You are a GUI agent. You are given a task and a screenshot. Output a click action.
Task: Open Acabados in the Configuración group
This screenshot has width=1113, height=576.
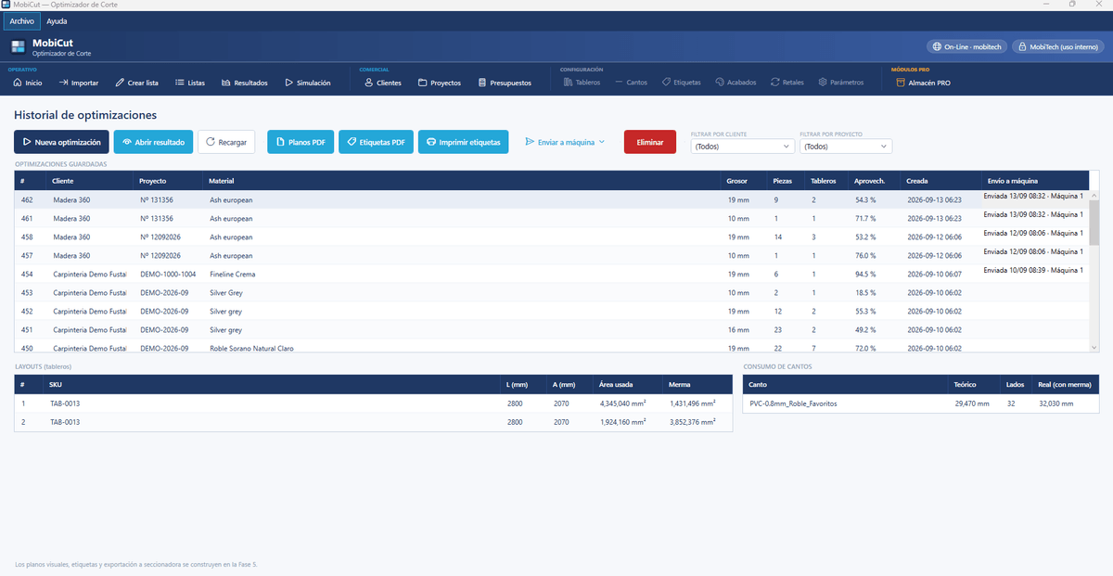coord(735,83)
